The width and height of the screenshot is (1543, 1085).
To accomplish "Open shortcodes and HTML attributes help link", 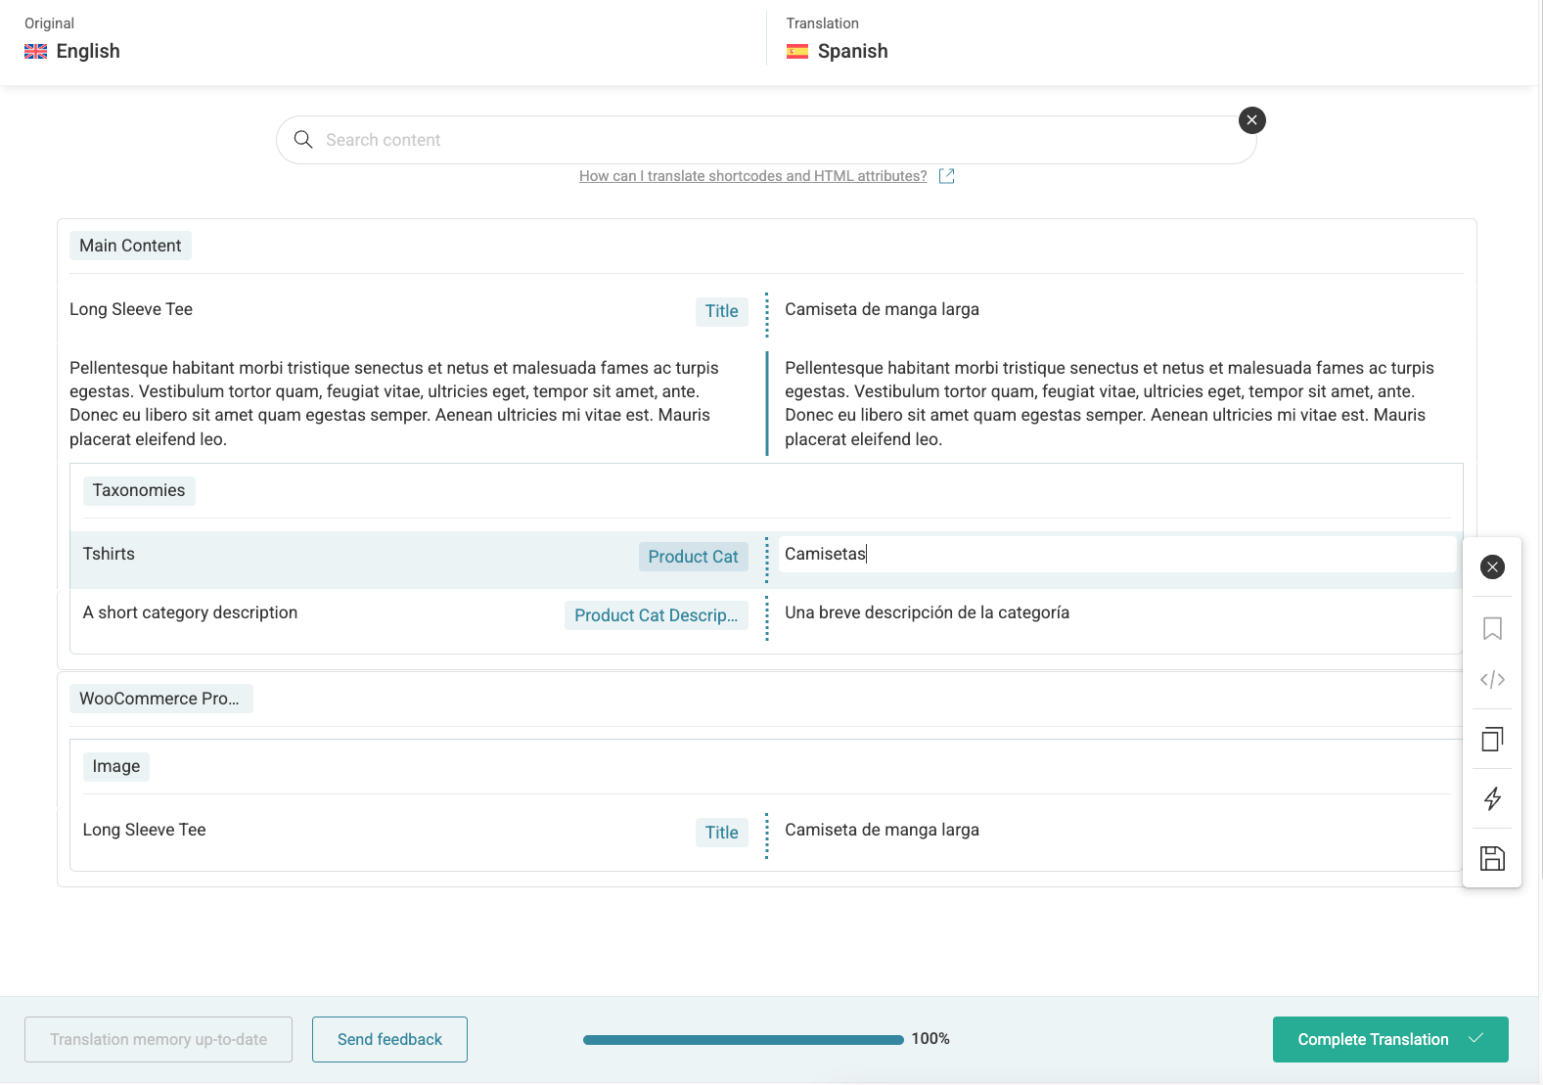I will pos(752,176).
